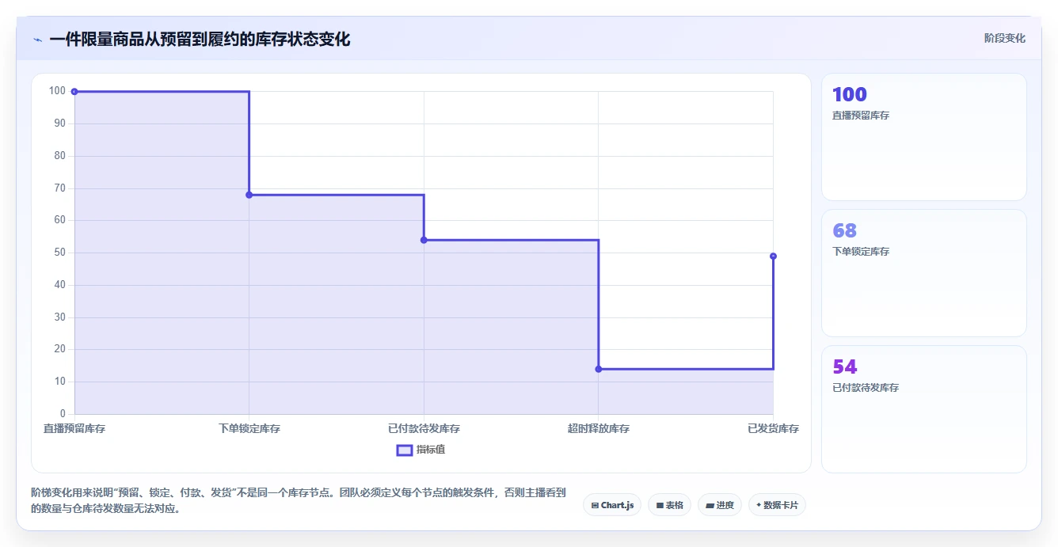The height and width of the screenshot is (547, 1058).
Task: Select the 进度 tag pill
Action: (x=719, y=505)
